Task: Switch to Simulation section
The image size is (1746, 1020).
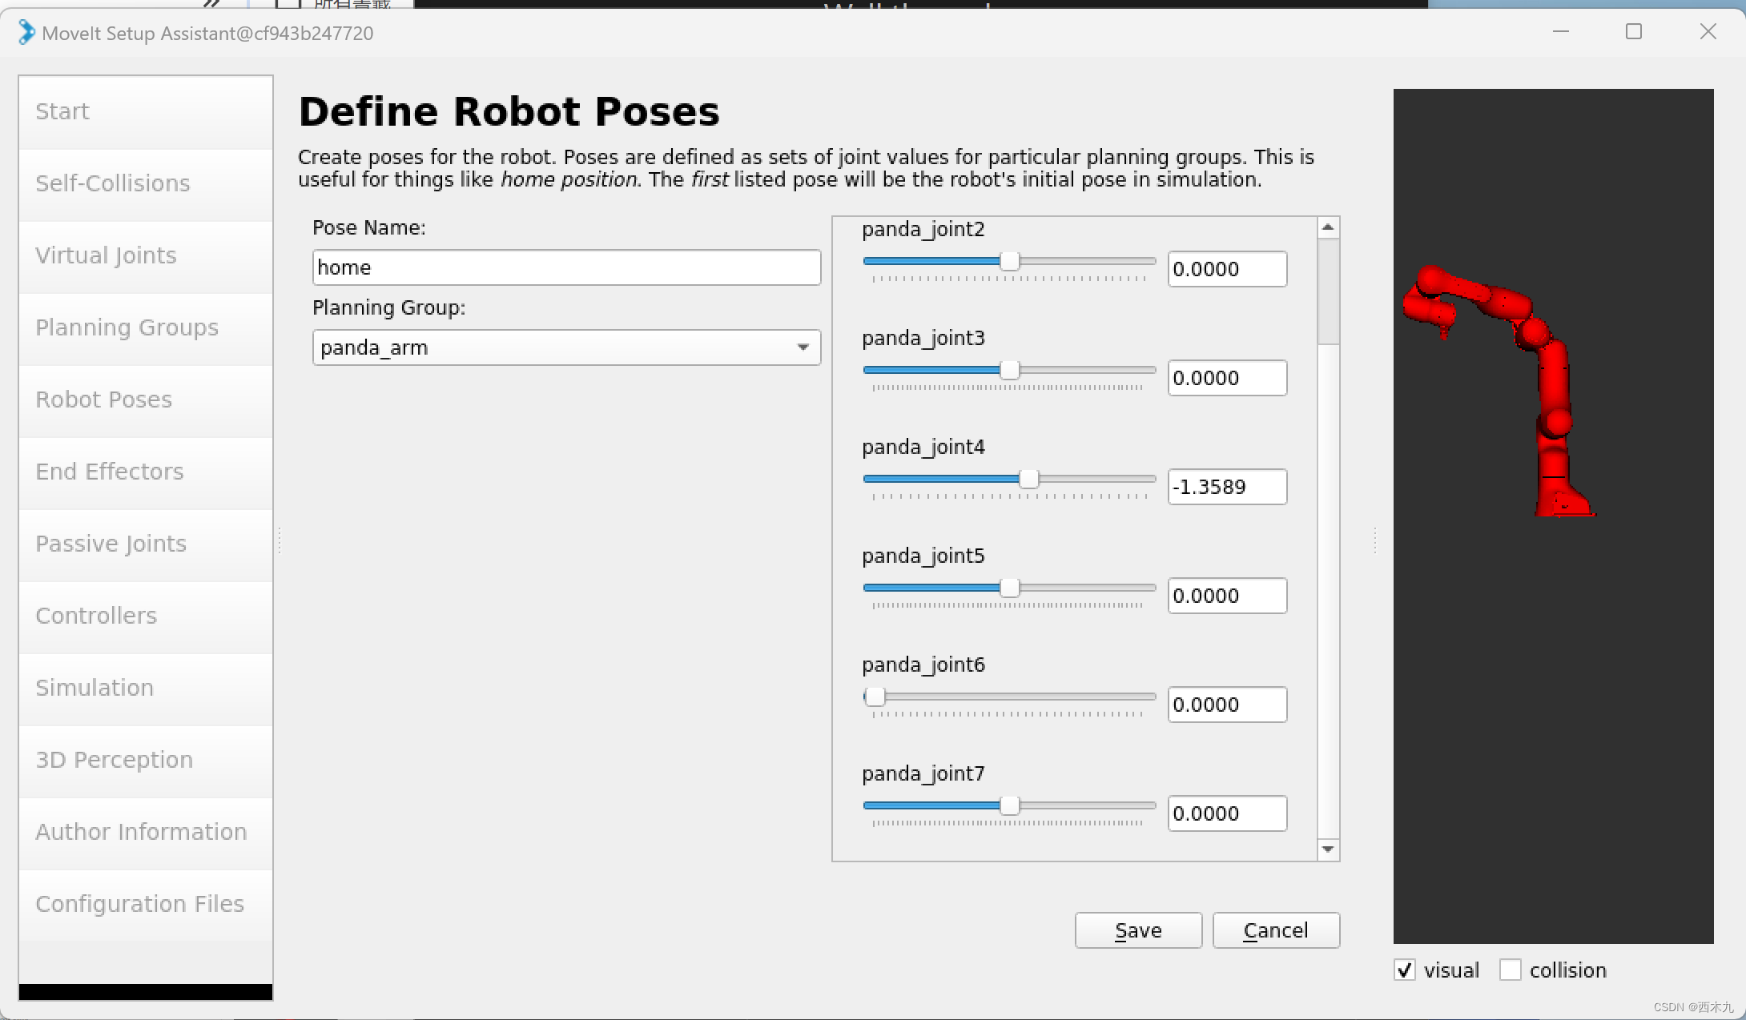Action: coord(145,689)
